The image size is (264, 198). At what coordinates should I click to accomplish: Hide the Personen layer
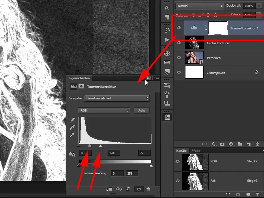179,57
